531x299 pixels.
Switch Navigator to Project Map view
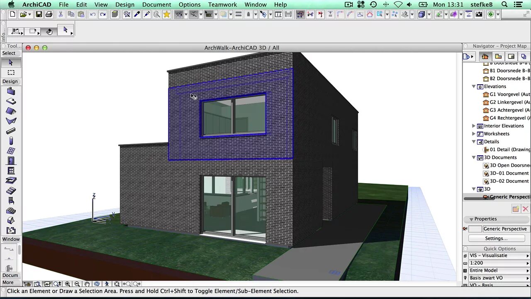[x=485, y=56]
